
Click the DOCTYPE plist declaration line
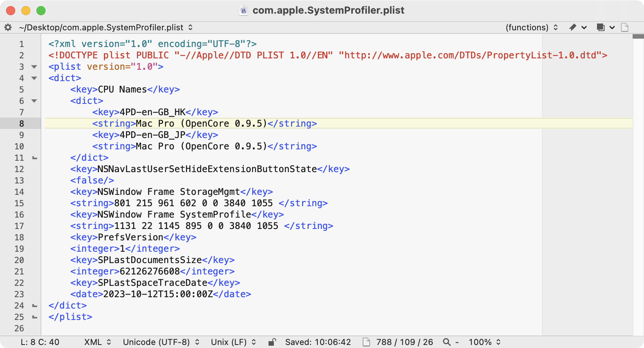[328, 55]
